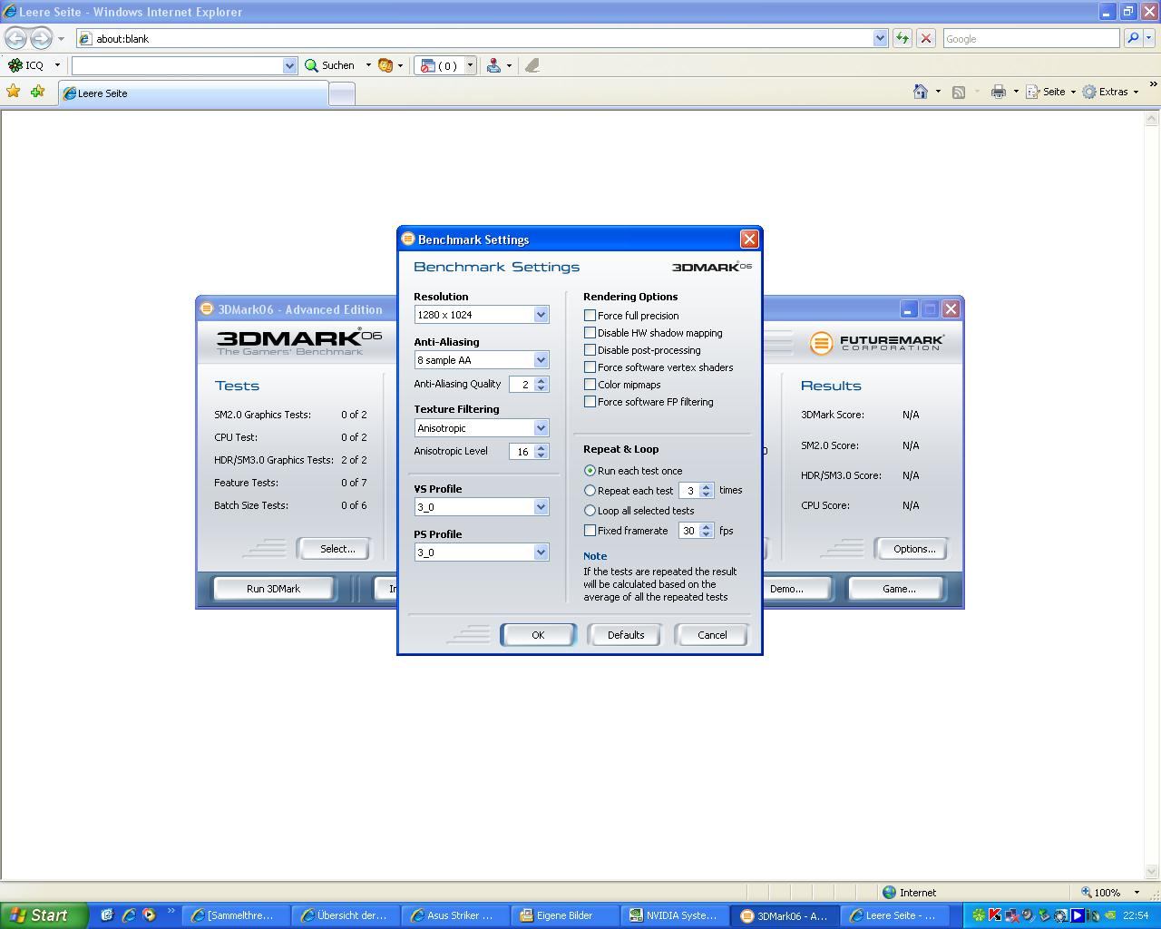This screenshot has width=1161, height=929.
Task: Click the Google search input box
Action: pyautogui.click(x=1031, y=38)
